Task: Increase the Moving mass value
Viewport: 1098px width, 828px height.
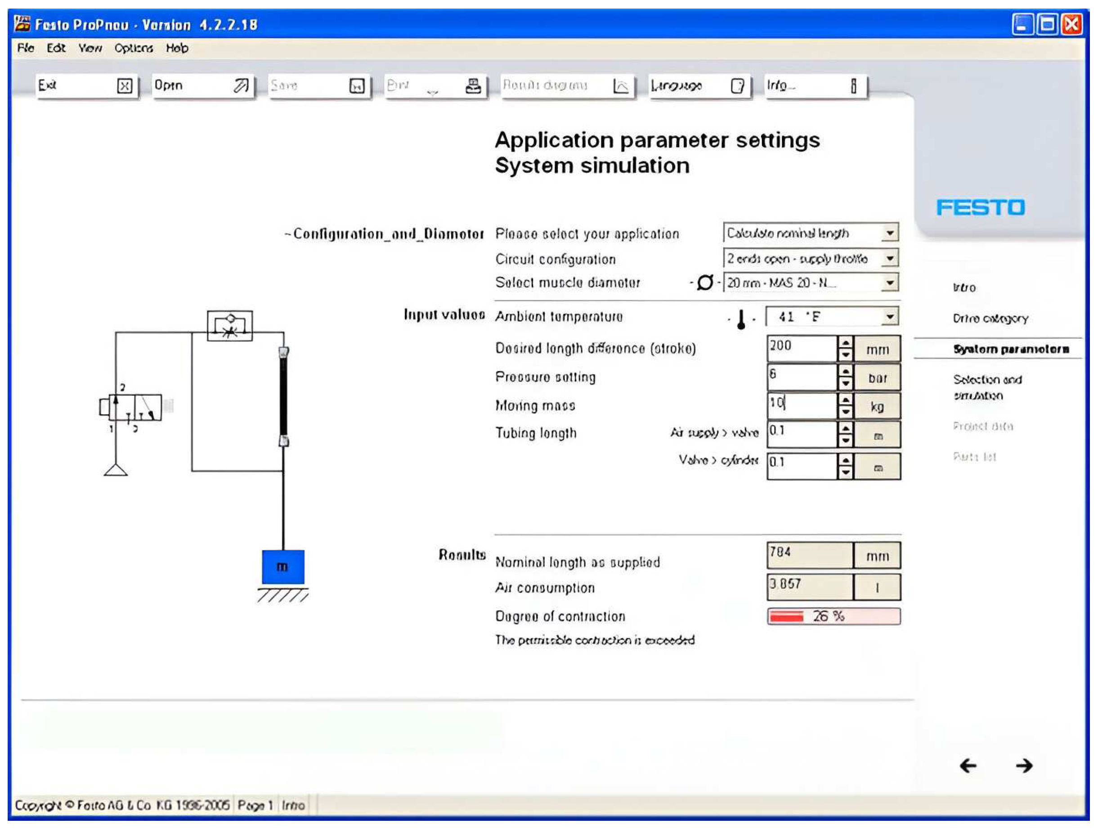Action: (845, 400)
